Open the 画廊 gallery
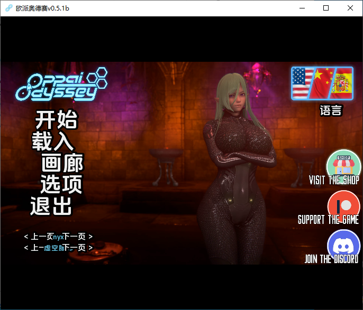 click(x=62, y=163)
